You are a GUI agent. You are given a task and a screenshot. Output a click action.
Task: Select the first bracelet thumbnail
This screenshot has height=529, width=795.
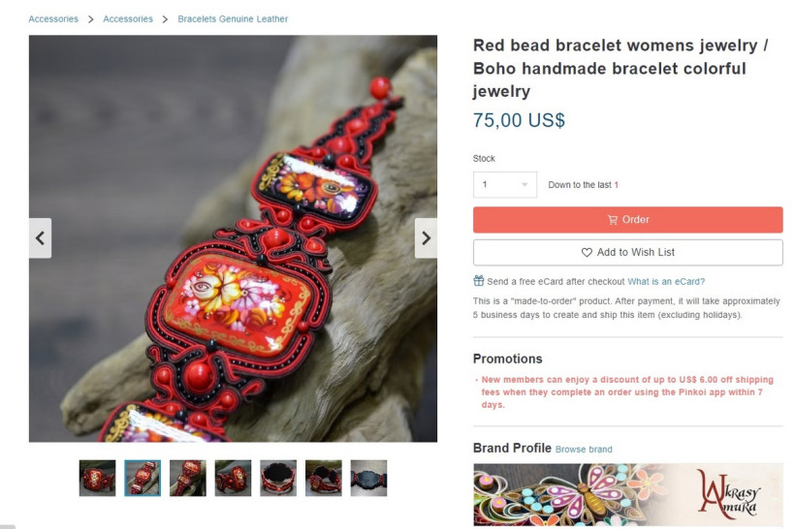pos(97,478)
